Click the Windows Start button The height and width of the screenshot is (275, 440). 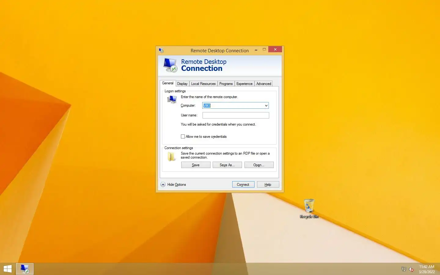pyautogui.click(x=7, y=269)
